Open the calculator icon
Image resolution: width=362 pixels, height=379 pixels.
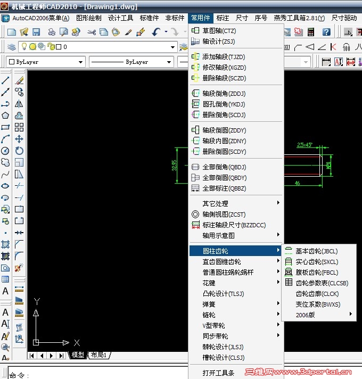tap(311, 32)
